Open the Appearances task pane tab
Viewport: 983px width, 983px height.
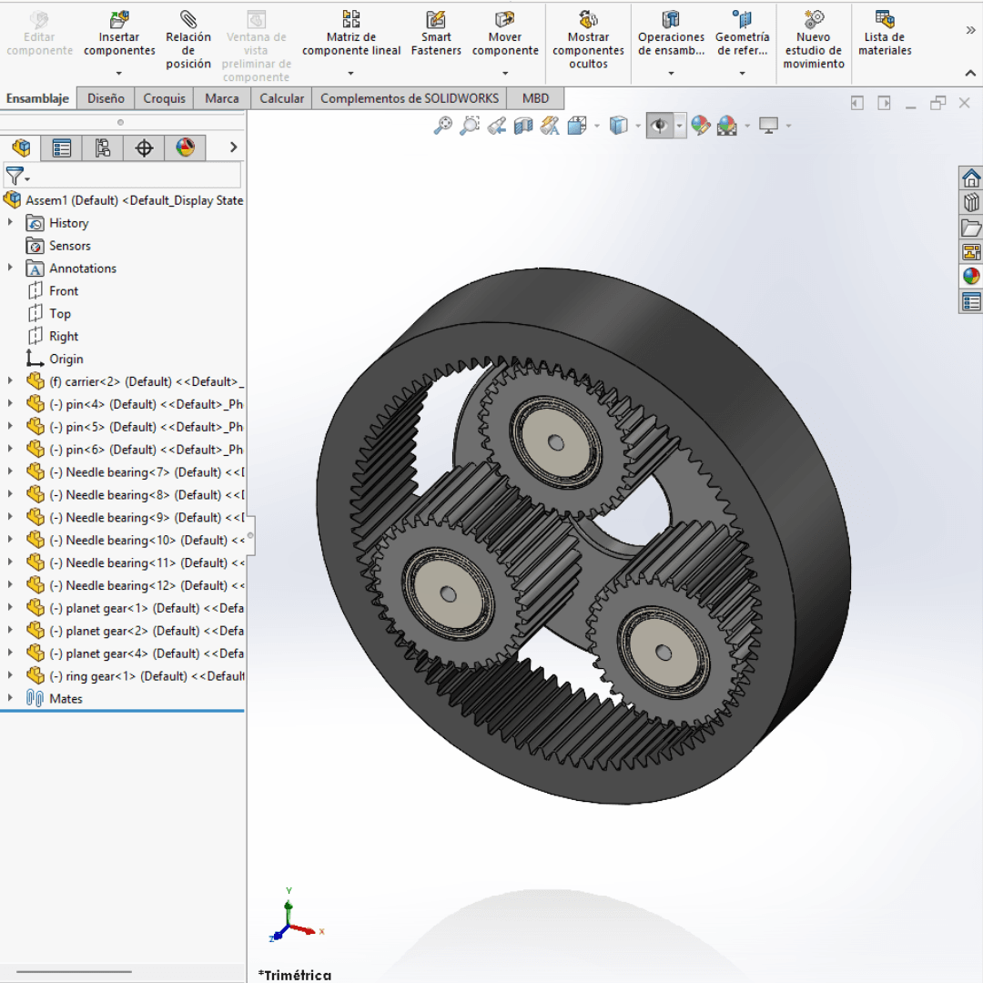click(x=971, y=277)
